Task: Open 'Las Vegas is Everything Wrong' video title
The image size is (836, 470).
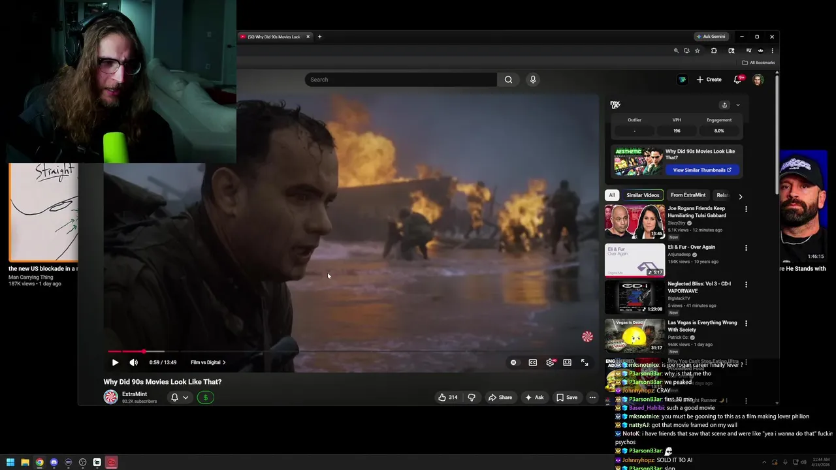Action: pos(703,326)
